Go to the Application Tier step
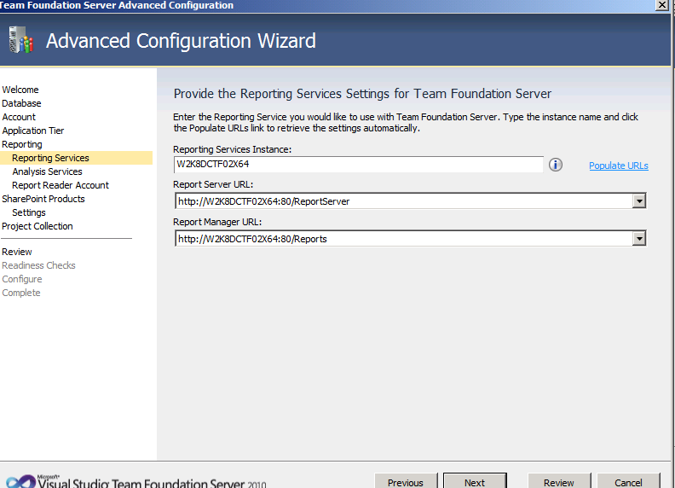 [33, 131]
